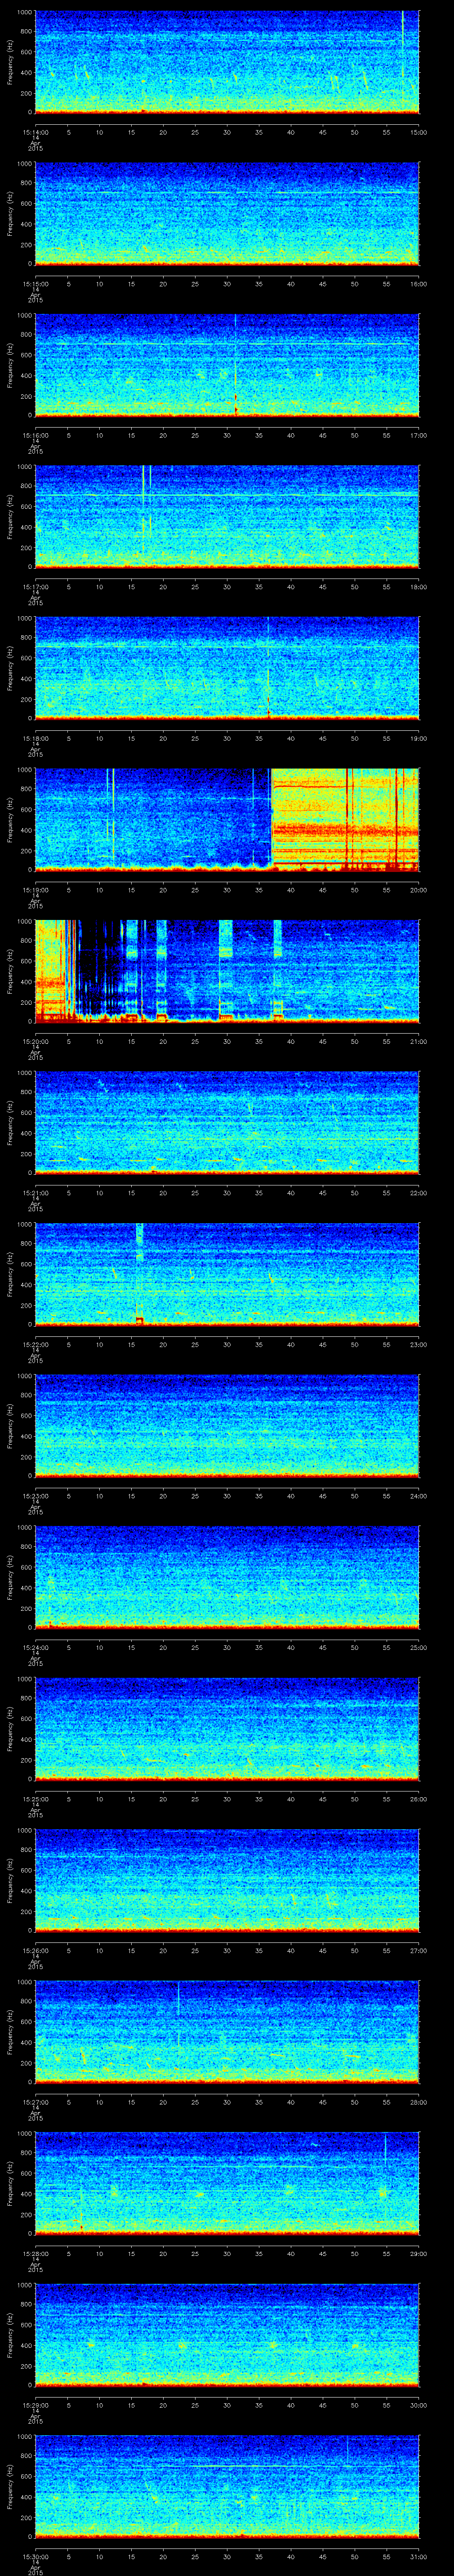
Task: Click the spectrogram beginning at 15:24:00
Action: click(x=227, y=1577)
